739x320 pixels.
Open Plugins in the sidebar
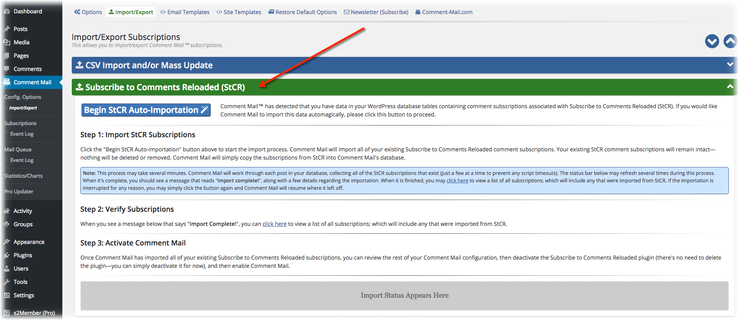(23, 255)
